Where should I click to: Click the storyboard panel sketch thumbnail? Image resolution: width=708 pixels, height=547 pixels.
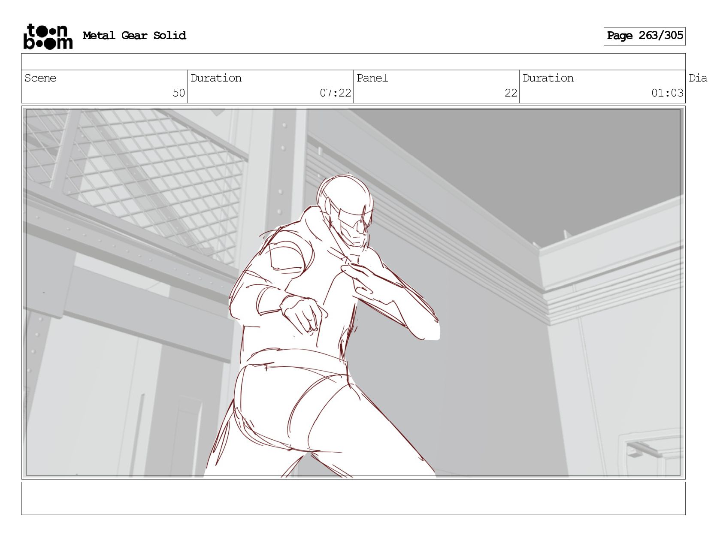[354, 293]
